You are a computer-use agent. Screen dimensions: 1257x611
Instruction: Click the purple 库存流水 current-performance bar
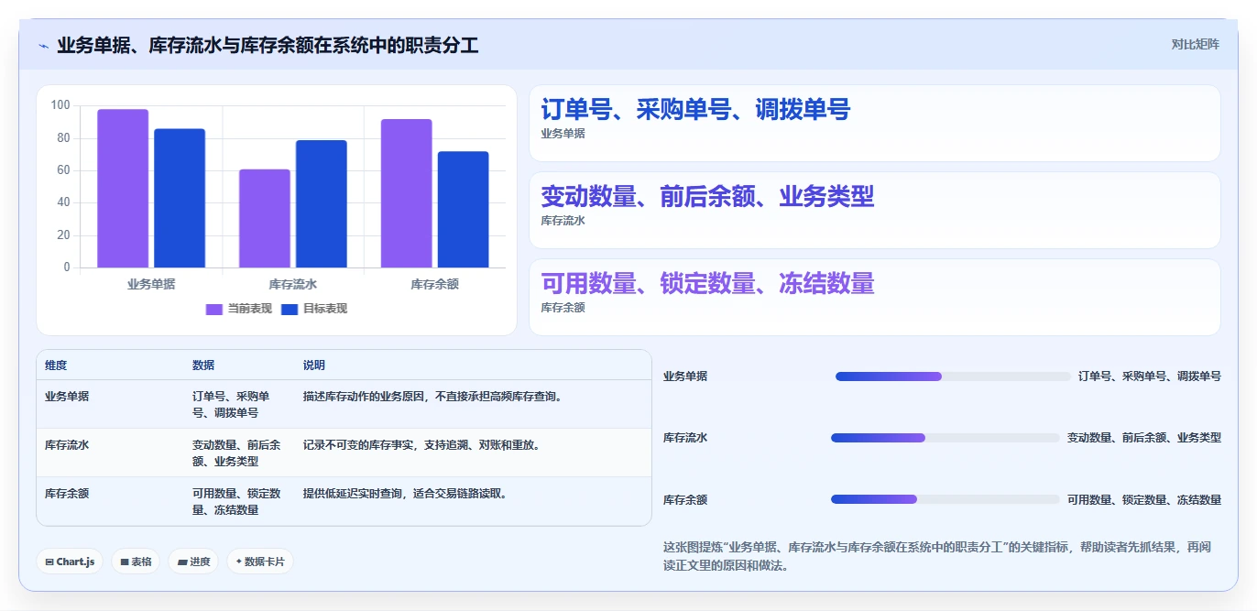pyautogui.click(x=265, y=218)
